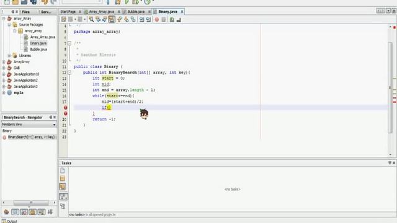This screenshot has height=223, width=397.
Task: Toggle Highlight Search in editor toolbar
Action: click(x=112, y=19)
